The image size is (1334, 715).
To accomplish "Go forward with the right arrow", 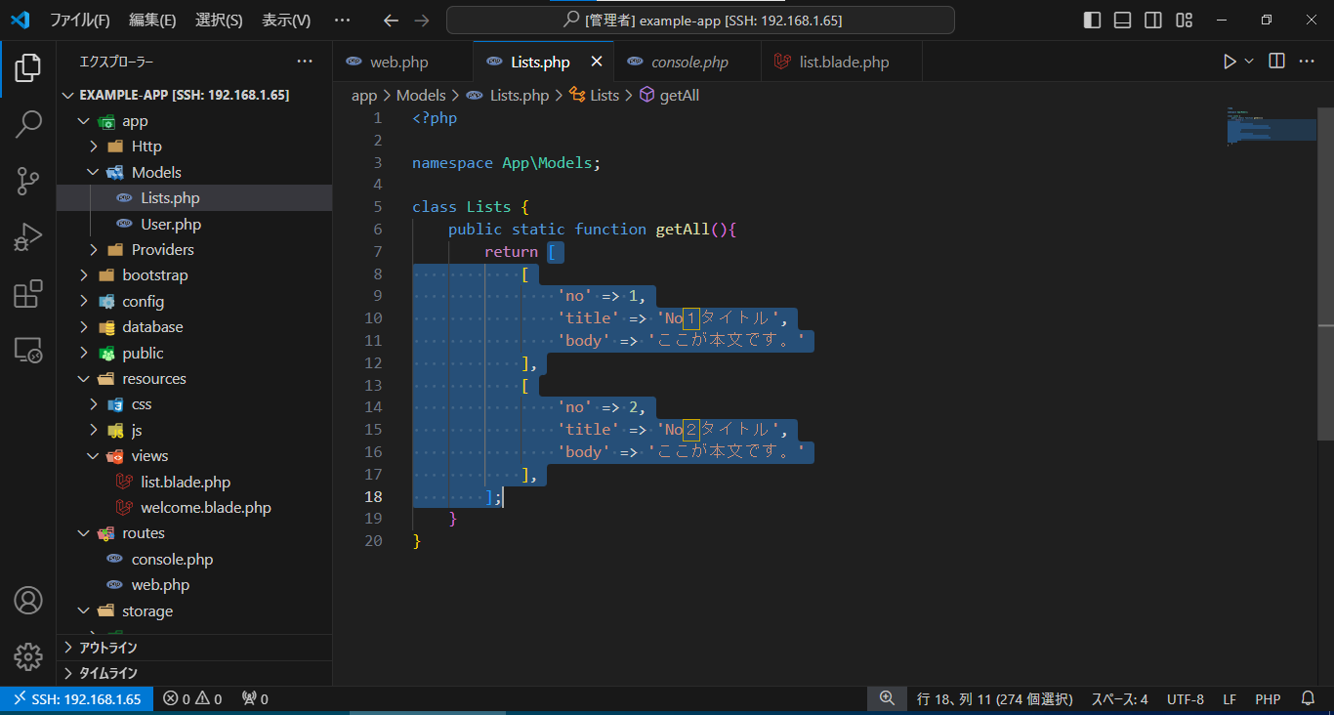I will pyautogui.click(x=421, y=20).
